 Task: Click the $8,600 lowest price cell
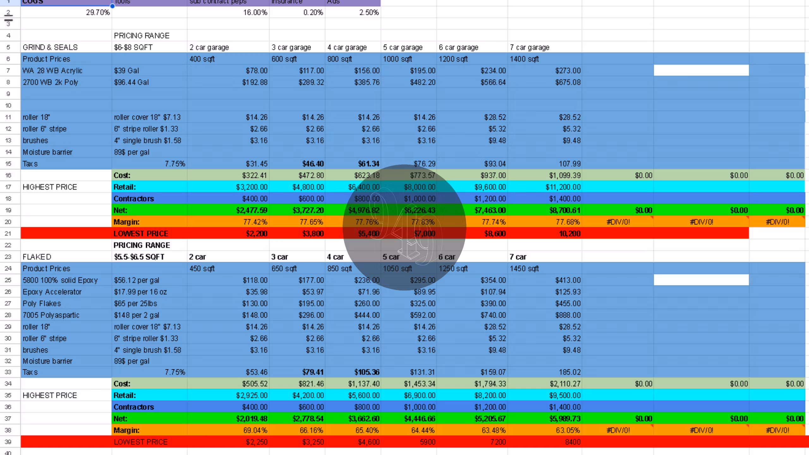472,234
